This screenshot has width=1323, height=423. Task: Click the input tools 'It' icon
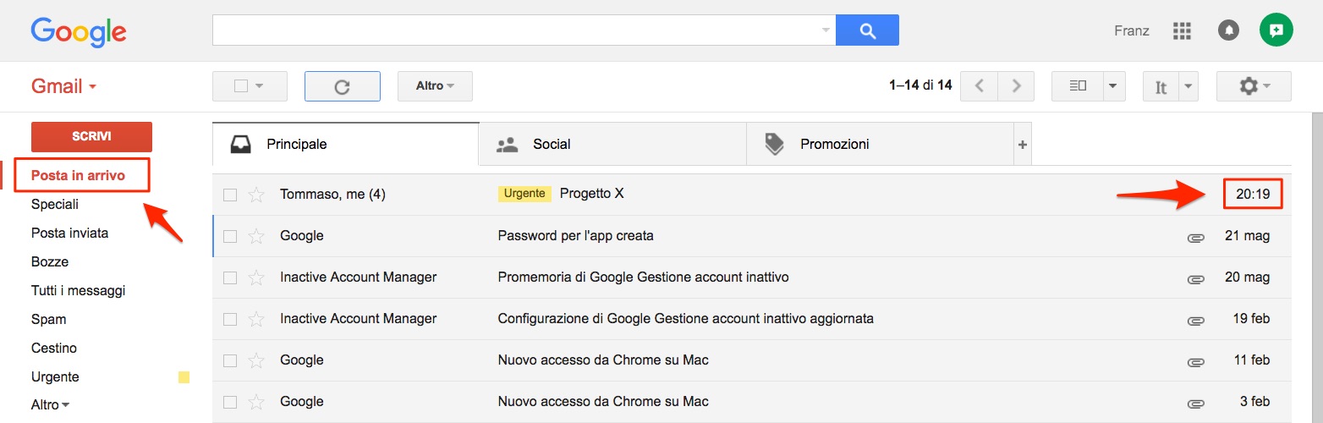coord(1161,86)
